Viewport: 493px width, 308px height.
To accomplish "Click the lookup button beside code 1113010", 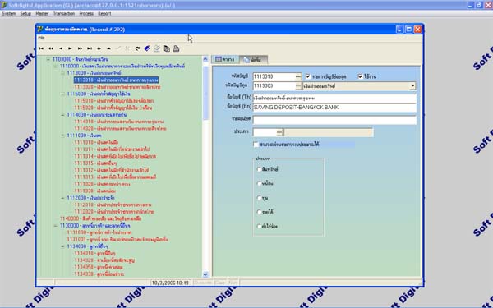I will point(298,76).
